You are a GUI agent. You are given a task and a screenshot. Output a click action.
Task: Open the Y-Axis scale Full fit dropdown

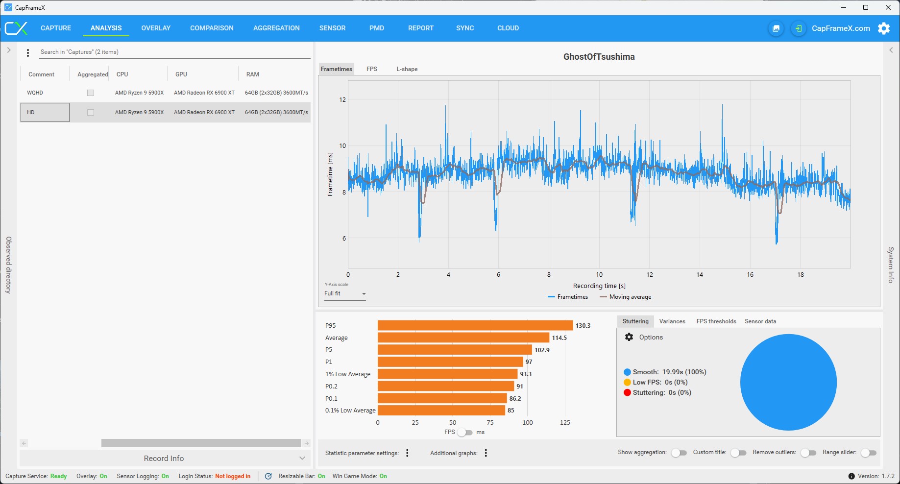tap(345, 293)
